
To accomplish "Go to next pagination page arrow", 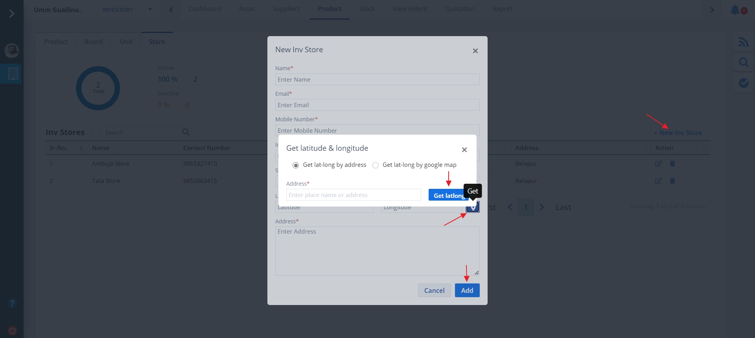I will tap(541, 207).
